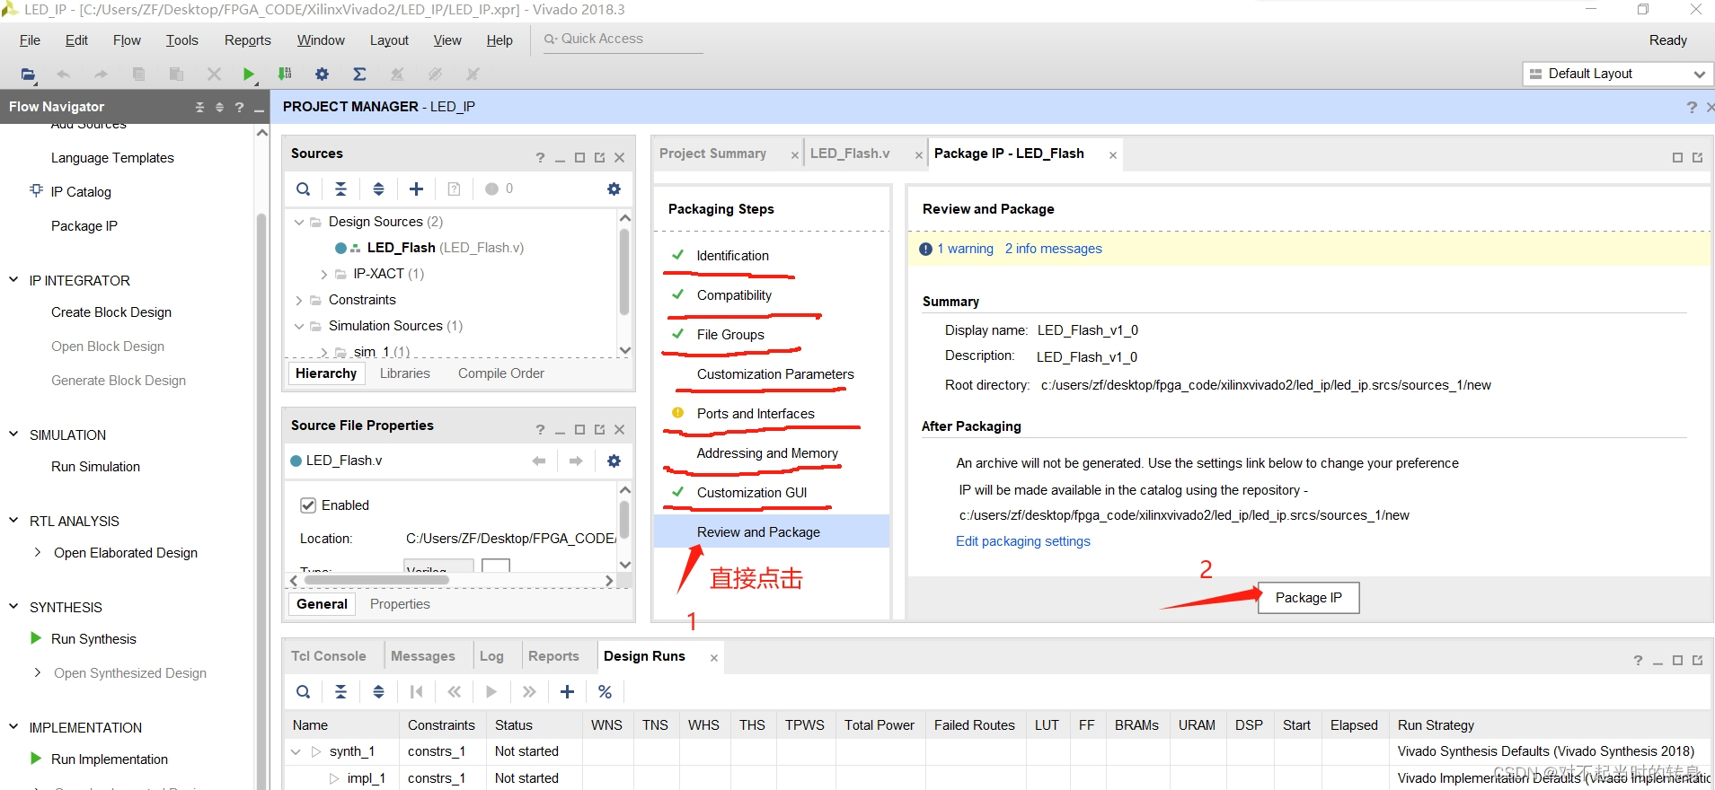1715x790 pixels.
Task: Select the Customization Parameters step
Action: (x=775, y=374)
